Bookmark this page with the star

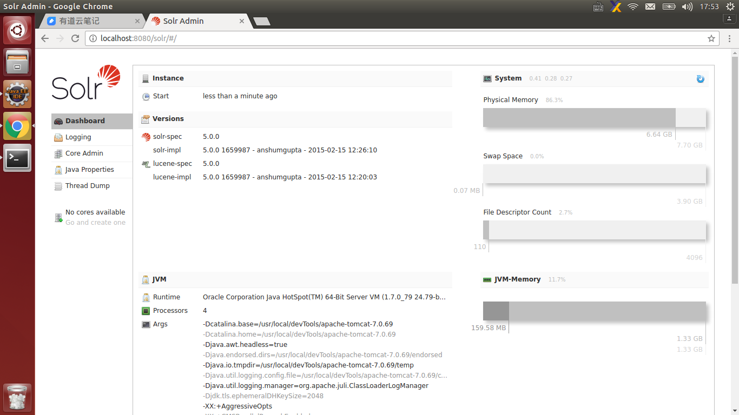(x=711, y=38)
